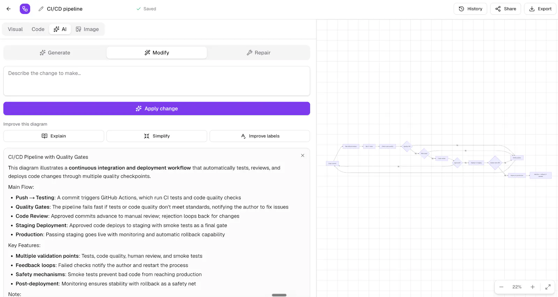Expand the canvas to fullscreen
Viewport: 558px width, 297px height.
pos(548,287)
